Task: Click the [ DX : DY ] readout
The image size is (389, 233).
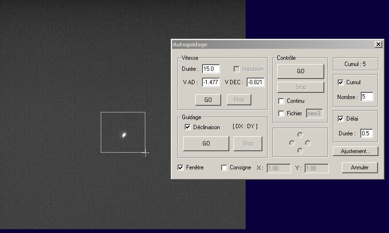Action: tap(245, 126)
